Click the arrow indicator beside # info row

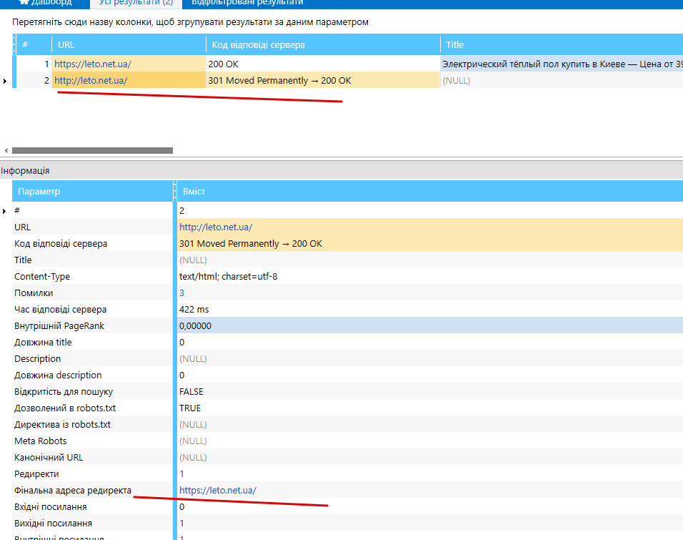(x=4, y=211)
